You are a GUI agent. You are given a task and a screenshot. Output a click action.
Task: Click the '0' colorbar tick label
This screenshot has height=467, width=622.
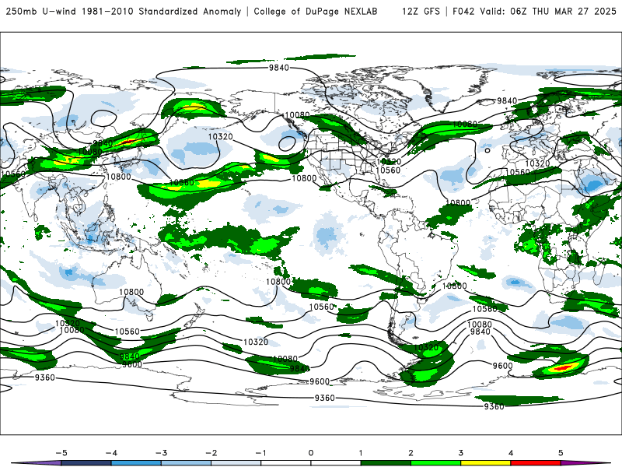tap(311, 453)
